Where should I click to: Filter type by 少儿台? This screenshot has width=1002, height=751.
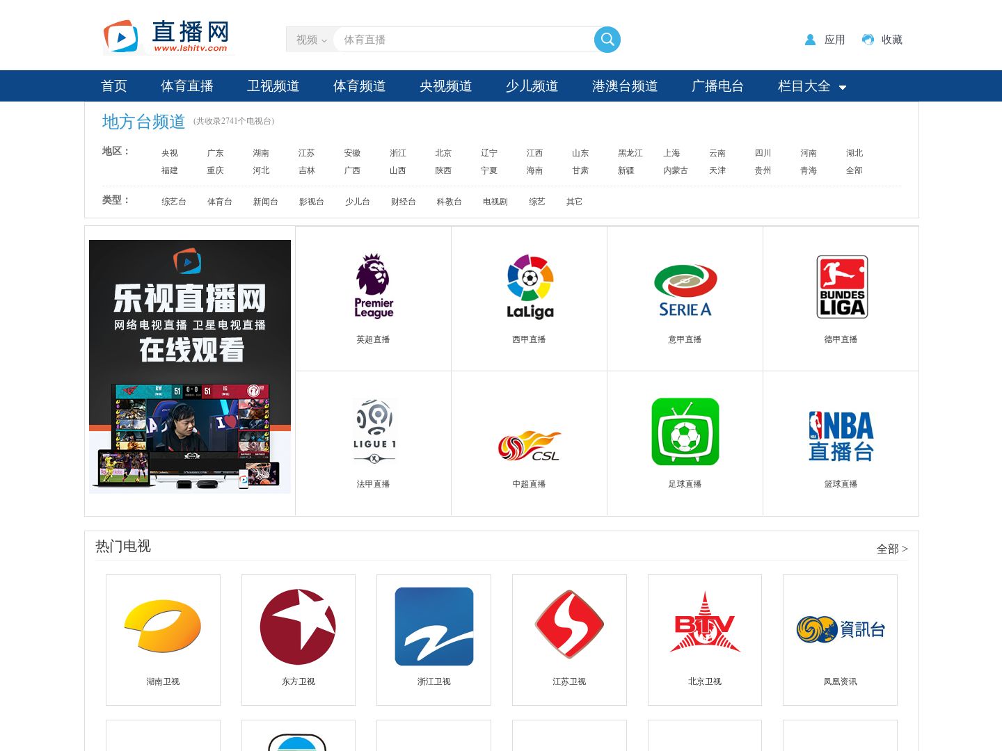click(358, 202)
